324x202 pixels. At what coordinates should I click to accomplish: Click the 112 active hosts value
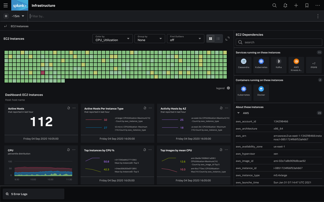click(41, 122)
